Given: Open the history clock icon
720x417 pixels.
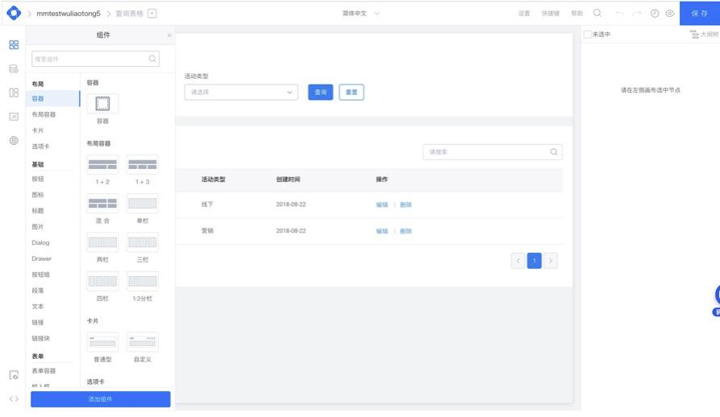Looking at the screenshot, I should [655, 14].
